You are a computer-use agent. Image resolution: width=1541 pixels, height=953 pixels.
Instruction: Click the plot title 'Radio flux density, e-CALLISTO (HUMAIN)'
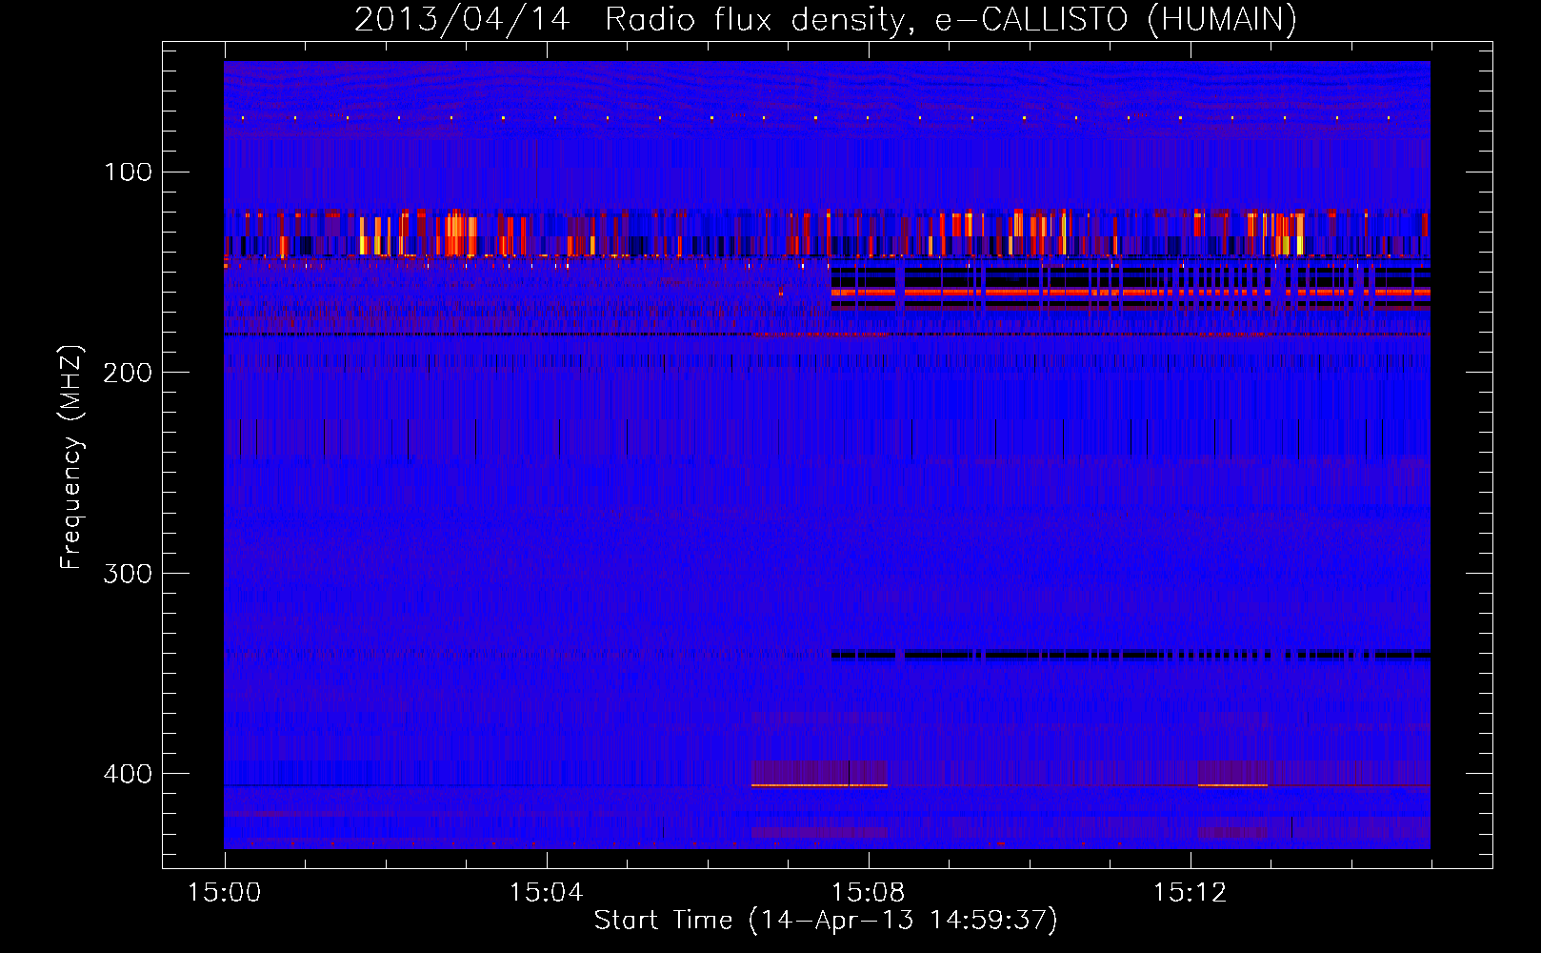coord(951,19)
